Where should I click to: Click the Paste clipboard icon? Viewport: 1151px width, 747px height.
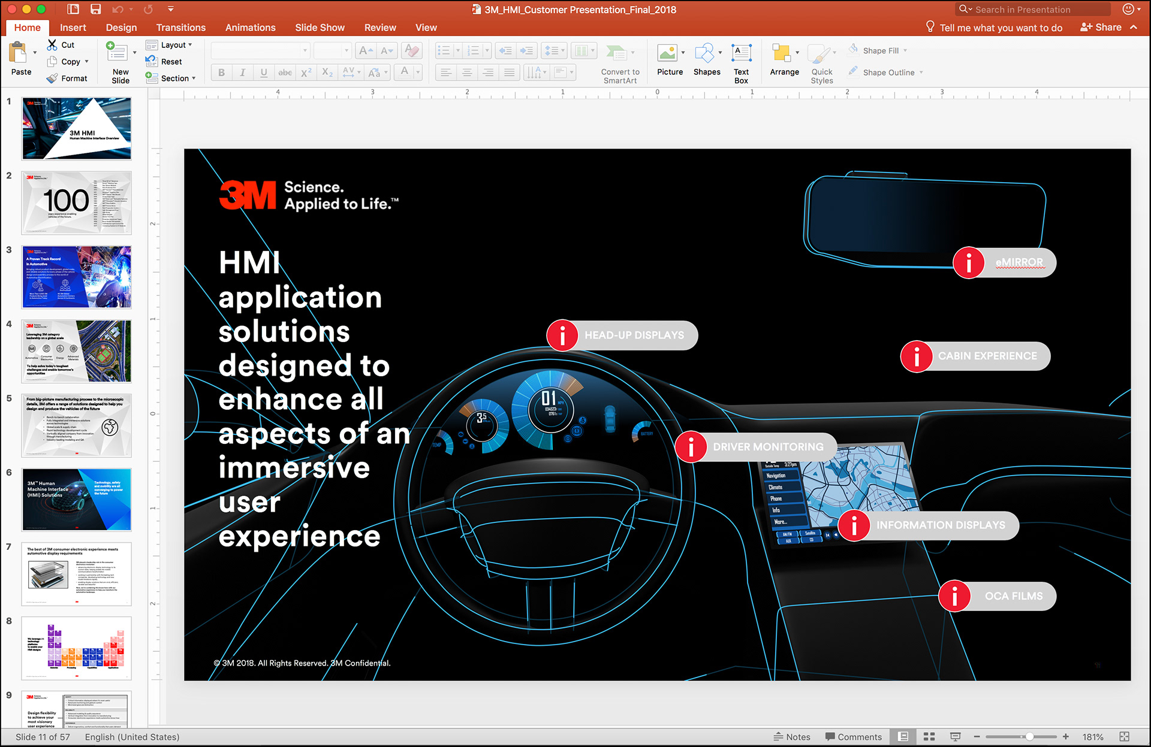pos(18,53)
